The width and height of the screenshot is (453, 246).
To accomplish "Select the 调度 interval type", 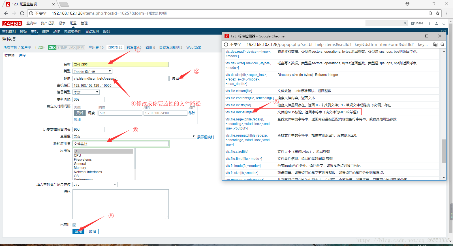I will pyautogui.click(x=91, y=113).
